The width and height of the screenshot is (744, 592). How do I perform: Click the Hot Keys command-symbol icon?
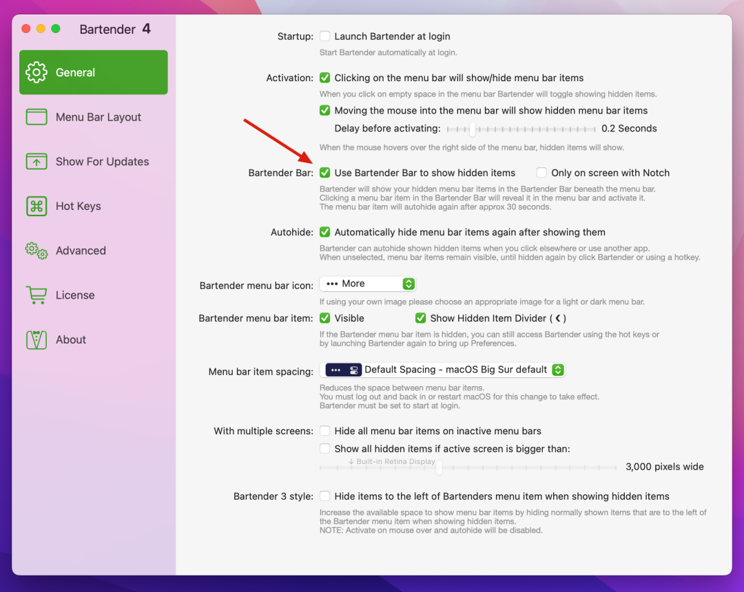(37, 207)
